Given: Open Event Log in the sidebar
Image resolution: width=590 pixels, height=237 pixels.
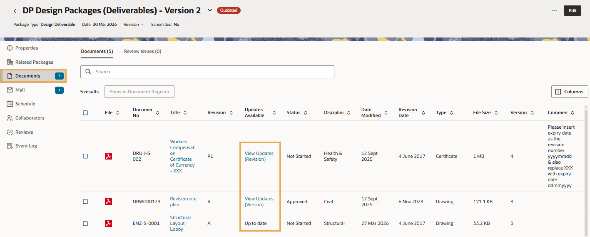Looking at the screenshot, I should coord(26,146).
